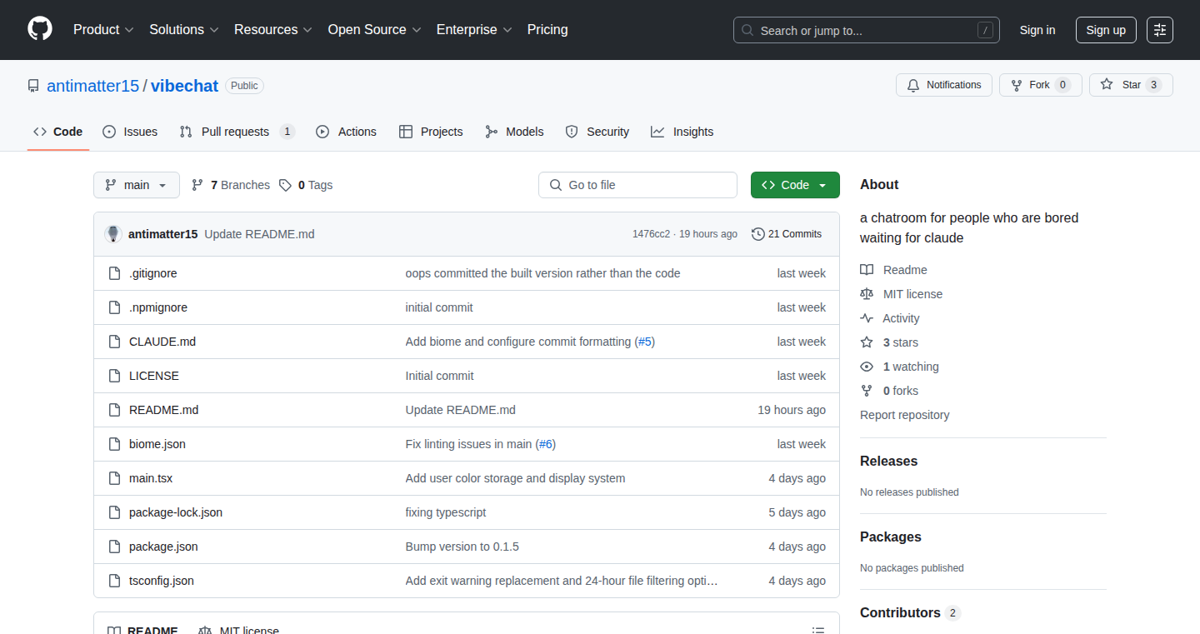Click the scale icon beside MIT license
This screenshot has width=1200, height=634.
click(x=867, y=294)
